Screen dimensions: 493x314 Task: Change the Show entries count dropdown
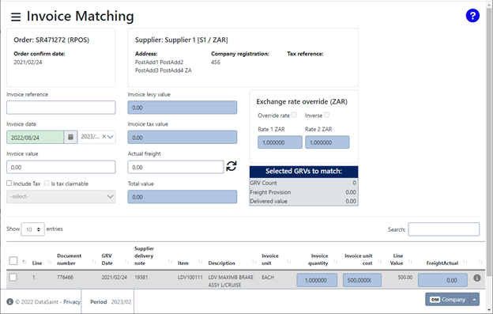[32, 229]
